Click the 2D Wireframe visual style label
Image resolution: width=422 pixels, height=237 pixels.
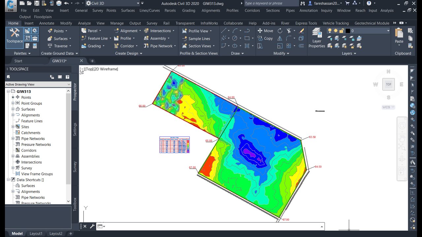point(106,69)
